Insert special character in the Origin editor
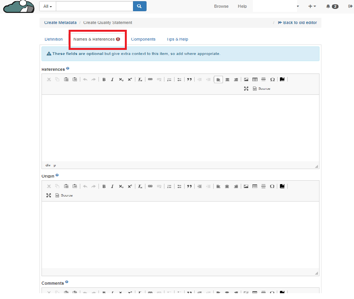This screenshot has width=354, height=299. tap(272, 186)
